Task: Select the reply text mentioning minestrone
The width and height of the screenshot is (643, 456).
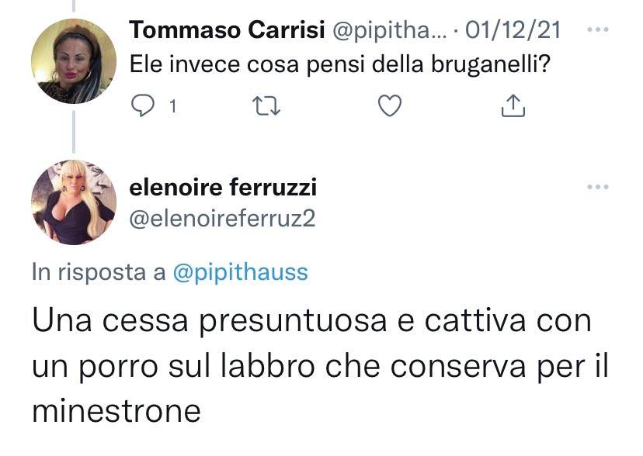Action: coord(320,365)
